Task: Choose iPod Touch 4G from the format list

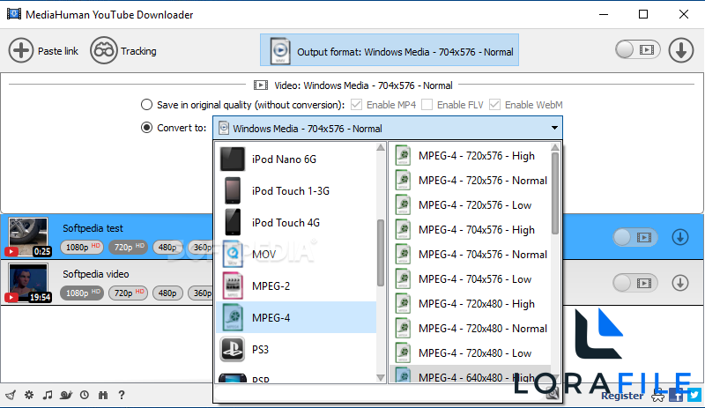Action: (x=296, y=222)
